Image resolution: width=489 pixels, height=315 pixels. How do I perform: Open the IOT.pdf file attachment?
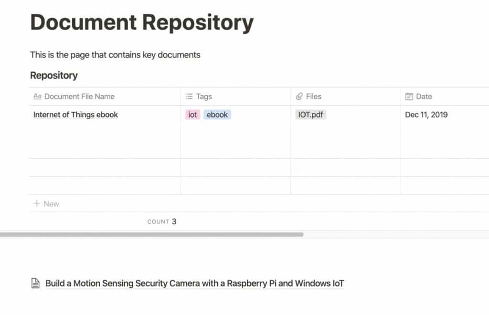pos(310,115)
